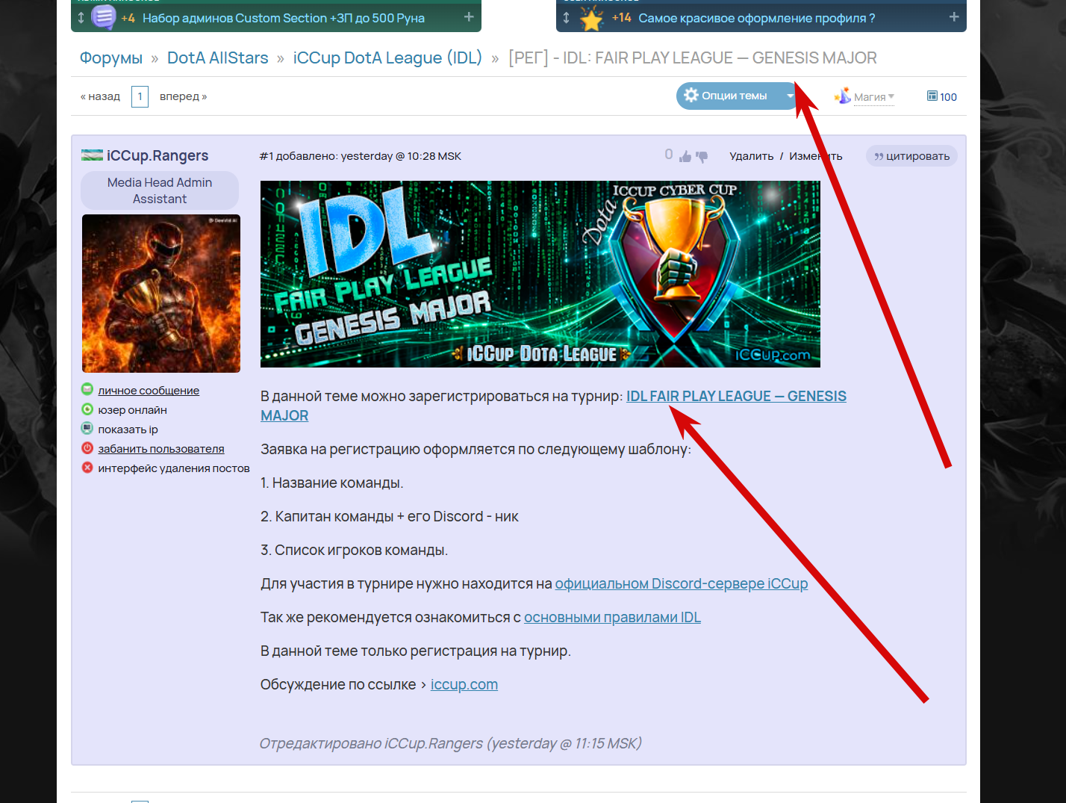Open the Магия dropdown

[873, 96]
